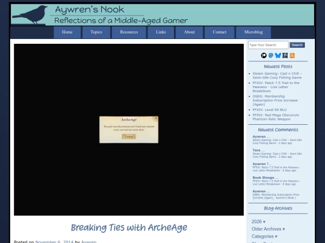Click the Aywren's Nook site title
The width and height of the screenshot is (325, 243).
point(90,10)
